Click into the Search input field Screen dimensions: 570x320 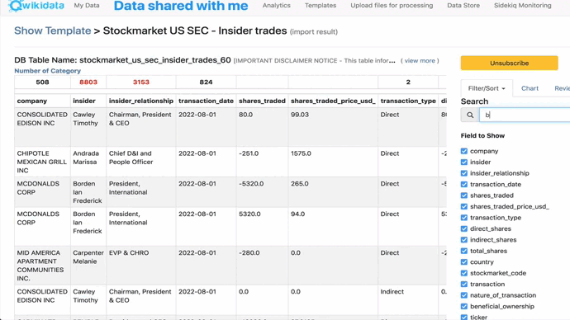click(x=525, y=115)
